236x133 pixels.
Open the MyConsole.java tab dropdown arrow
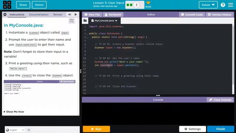[x=116, y=21]
